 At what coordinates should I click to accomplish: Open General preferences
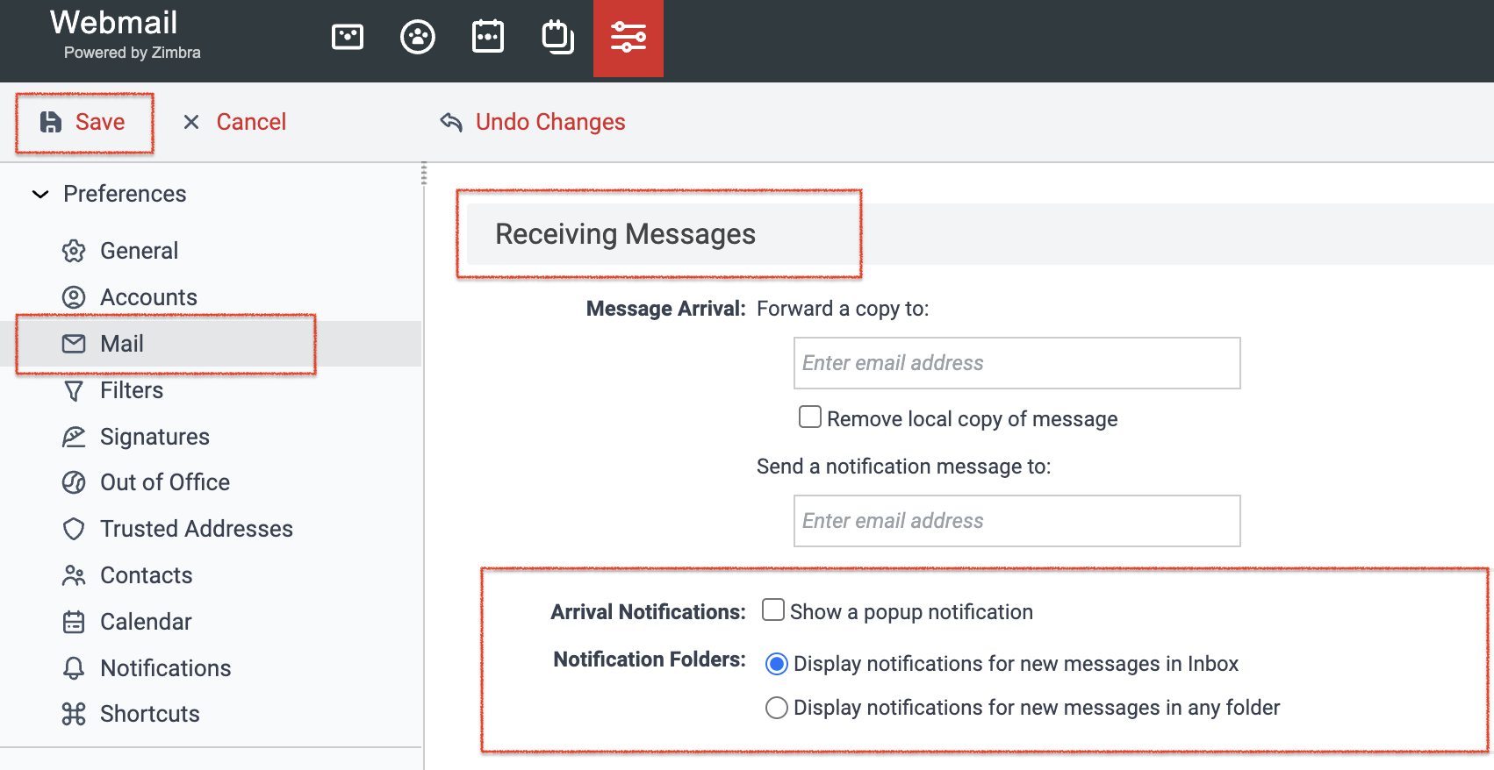(139, 251)
